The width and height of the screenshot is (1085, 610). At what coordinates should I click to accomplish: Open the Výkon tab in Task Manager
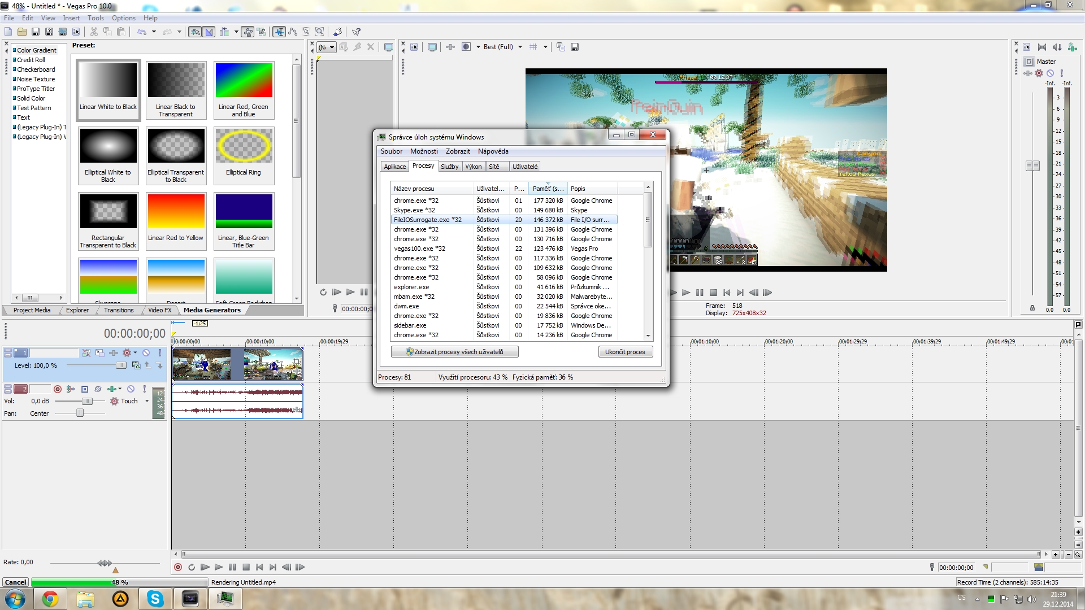point(473,167)
